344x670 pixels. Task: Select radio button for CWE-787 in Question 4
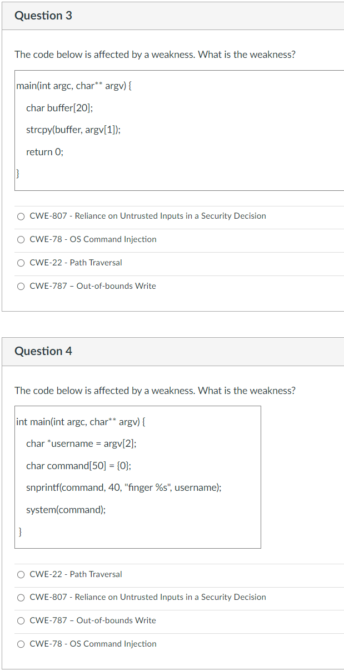coord(21,620)
